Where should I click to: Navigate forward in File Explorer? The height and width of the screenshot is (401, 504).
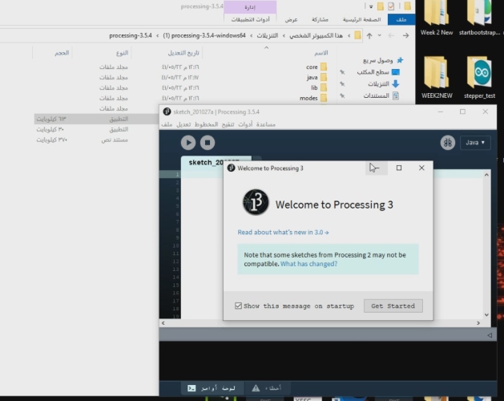click(x=391, y=36)
